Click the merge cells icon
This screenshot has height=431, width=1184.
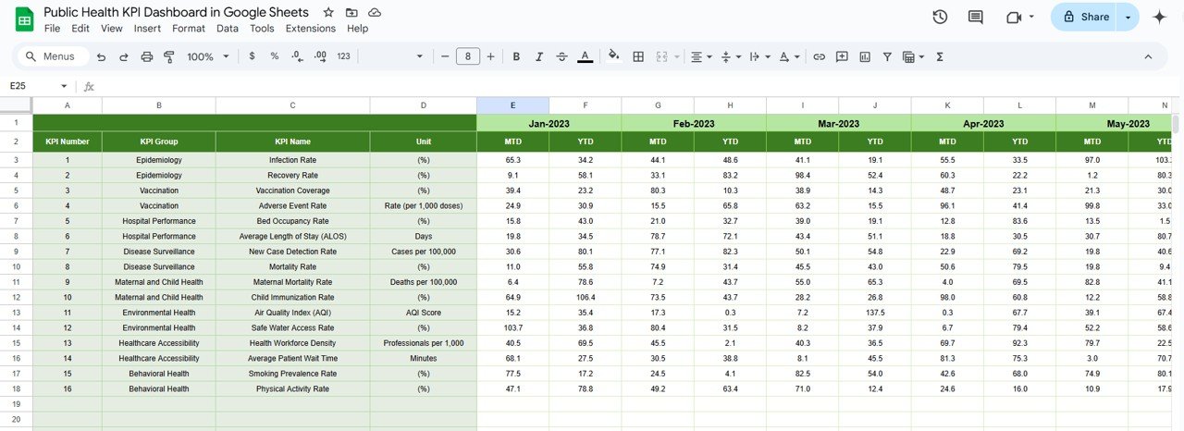pyautogui.click(x=661, y=56)
